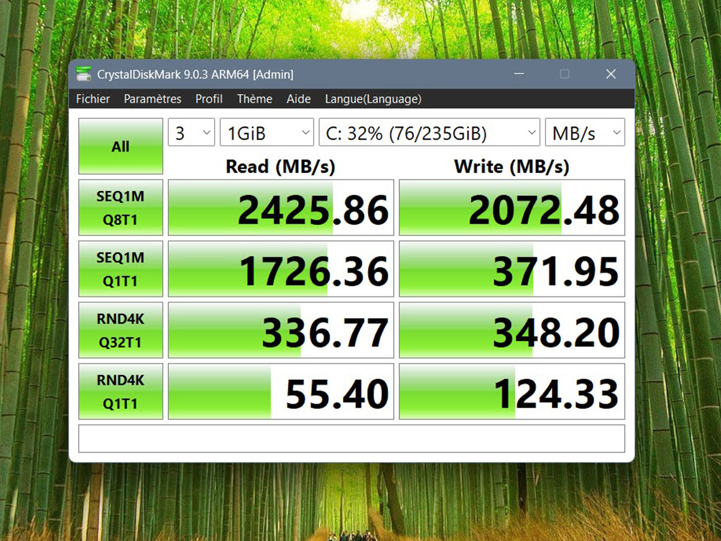Run the RND4K Q1T1 test

tap(121, 391)
